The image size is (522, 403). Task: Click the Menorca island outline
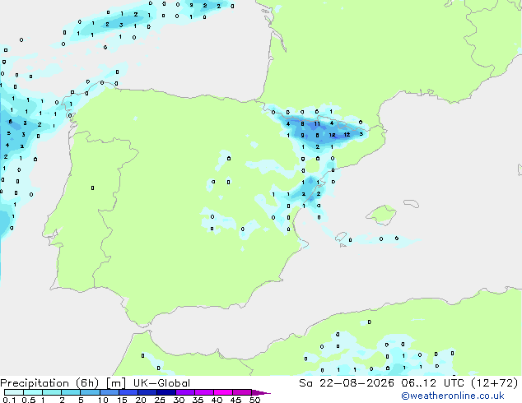(411, 203)
